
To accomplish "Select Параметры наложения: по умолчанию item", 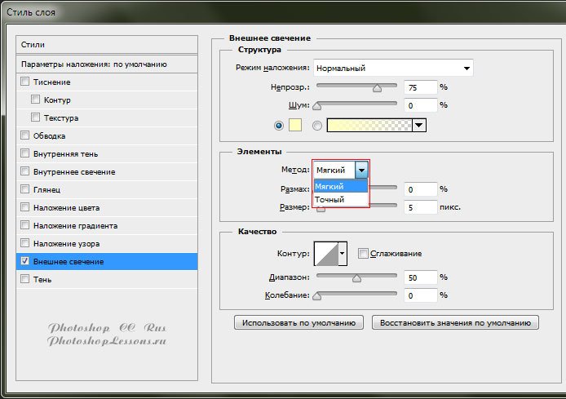I will [x=106, y=64].
